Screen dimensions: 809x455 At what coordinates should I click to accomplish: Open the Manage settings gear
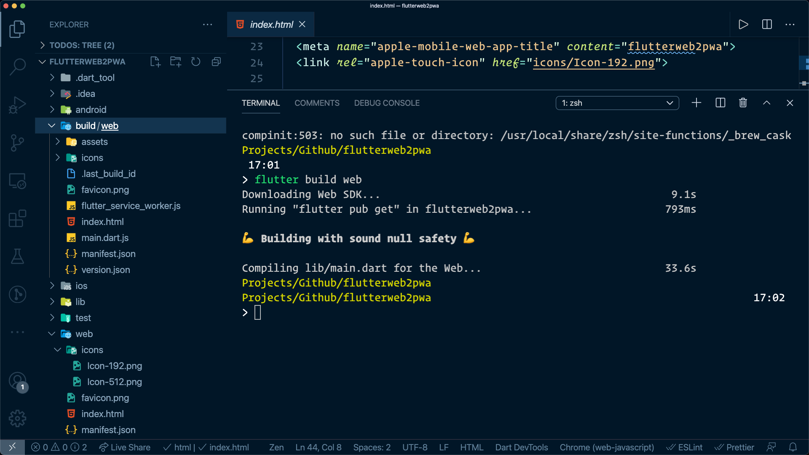[x=17, y=418]
